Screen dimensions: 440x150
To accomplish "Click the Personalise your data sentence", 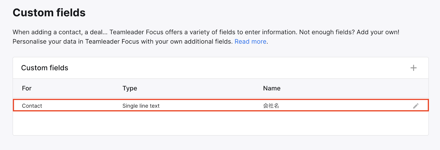I will [122, 42].
